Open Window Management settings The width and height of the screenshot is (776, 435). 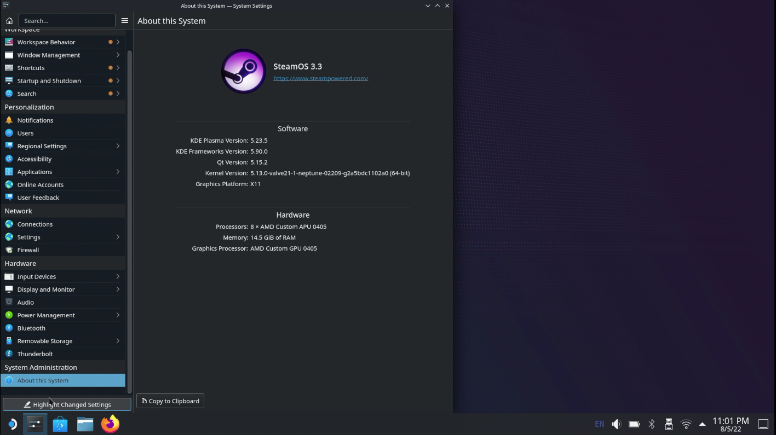pos(62,55)
